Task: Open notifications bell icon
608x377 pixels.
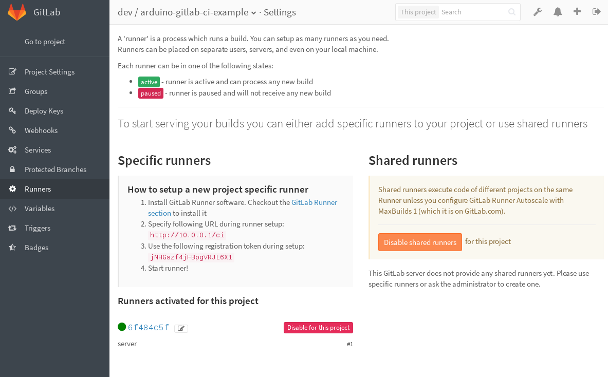Action: click(x=558, y=12)
